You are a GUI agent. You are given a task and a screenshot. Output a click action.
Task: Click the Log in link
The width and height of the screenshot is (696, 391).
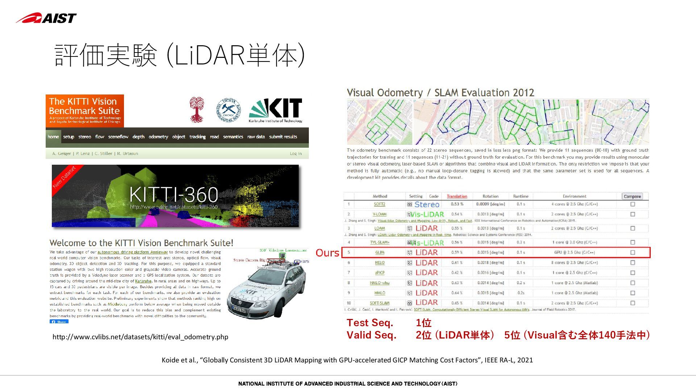[x=295, y=154]
